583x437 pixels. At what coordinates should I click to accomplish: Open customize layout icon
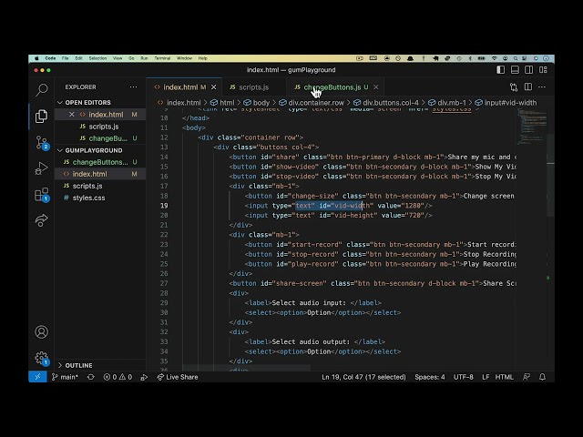(x=543, y=70)
